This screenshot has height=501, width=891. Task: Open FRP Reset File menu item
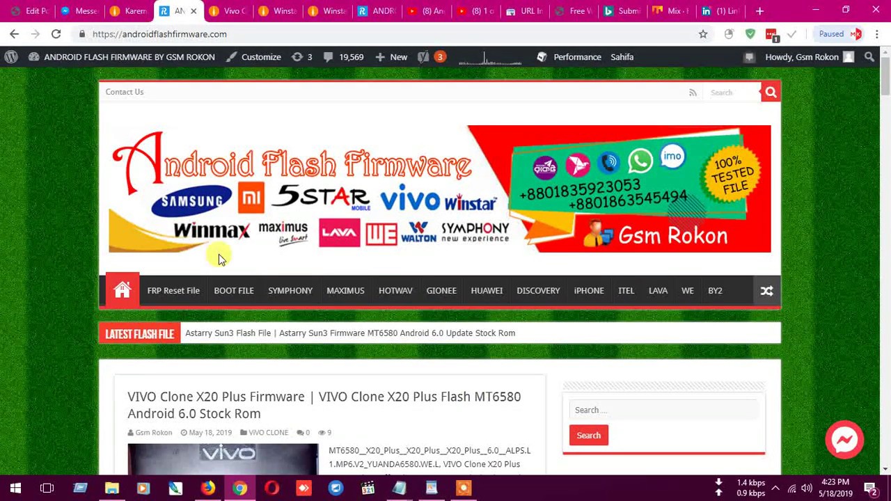coord(173,291)
